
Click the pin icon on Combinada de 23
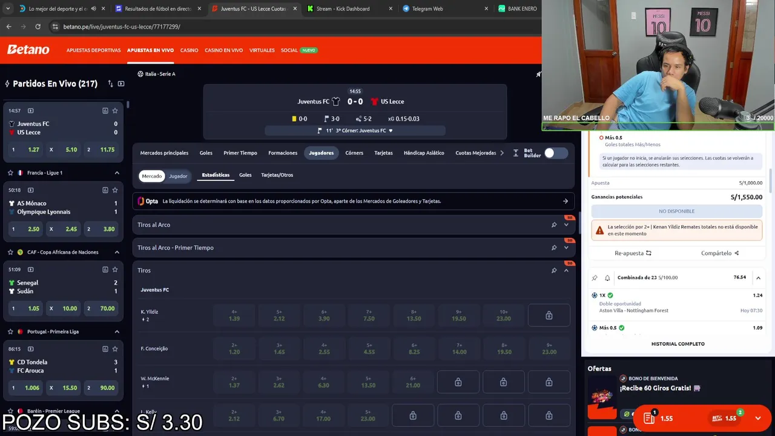coord(595,277)
